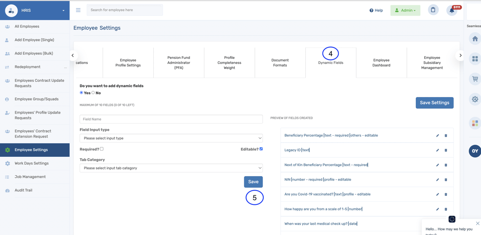The width and height of the screenshot is (481, 235).
Task: Click the Save Settings button
Action: coord(434,103)
